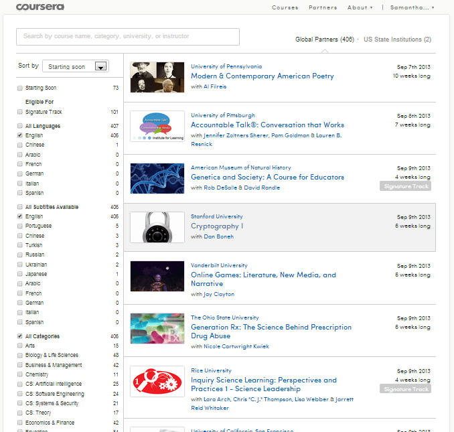The width and height of the screenshot is (454, 432).
Task: Check CS: Artificial Intelligence category
Action: tap(19, 384)
